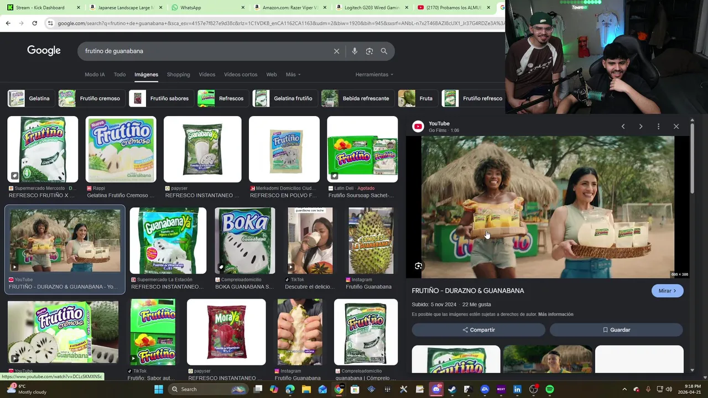
Task: Click FRUTIÑO - DURAZNO & GUANABANA title
Action: 468,291
